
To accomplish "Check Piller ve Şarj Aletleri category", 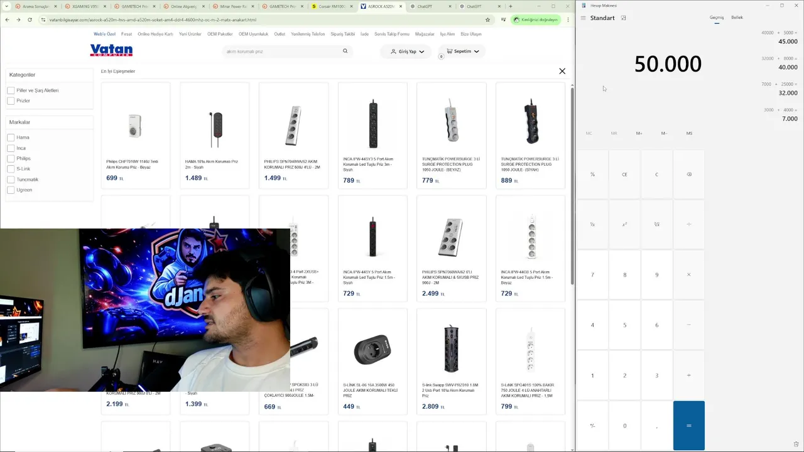I will tap(11, 90).
